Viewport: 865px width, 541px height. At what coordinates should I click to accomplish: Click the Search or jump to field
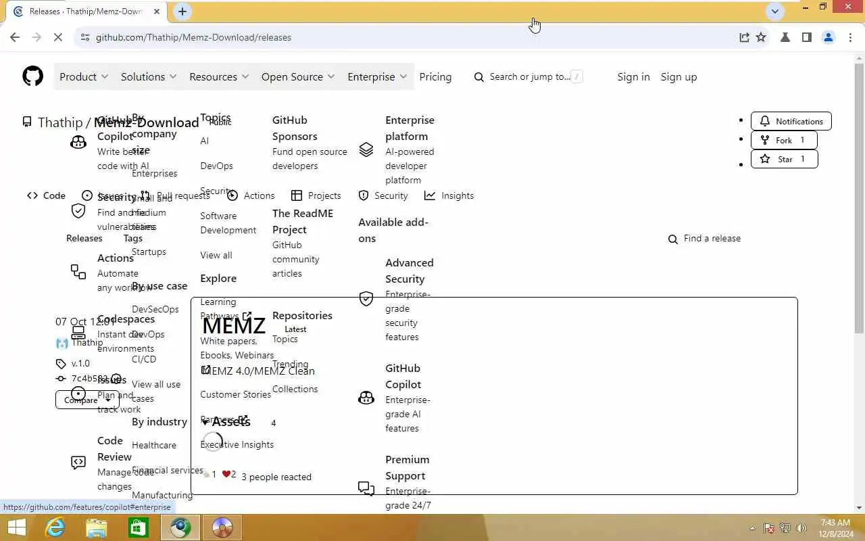point(528,76)
